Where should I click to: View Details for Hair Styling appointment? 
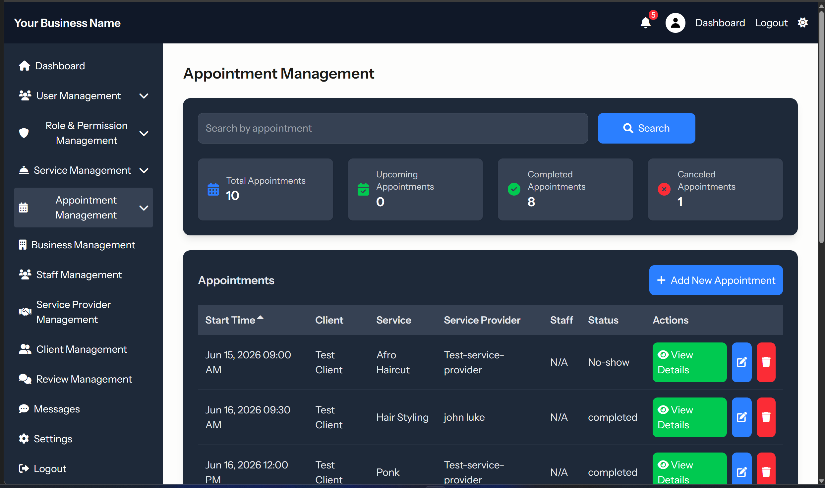tap(689, 417)
